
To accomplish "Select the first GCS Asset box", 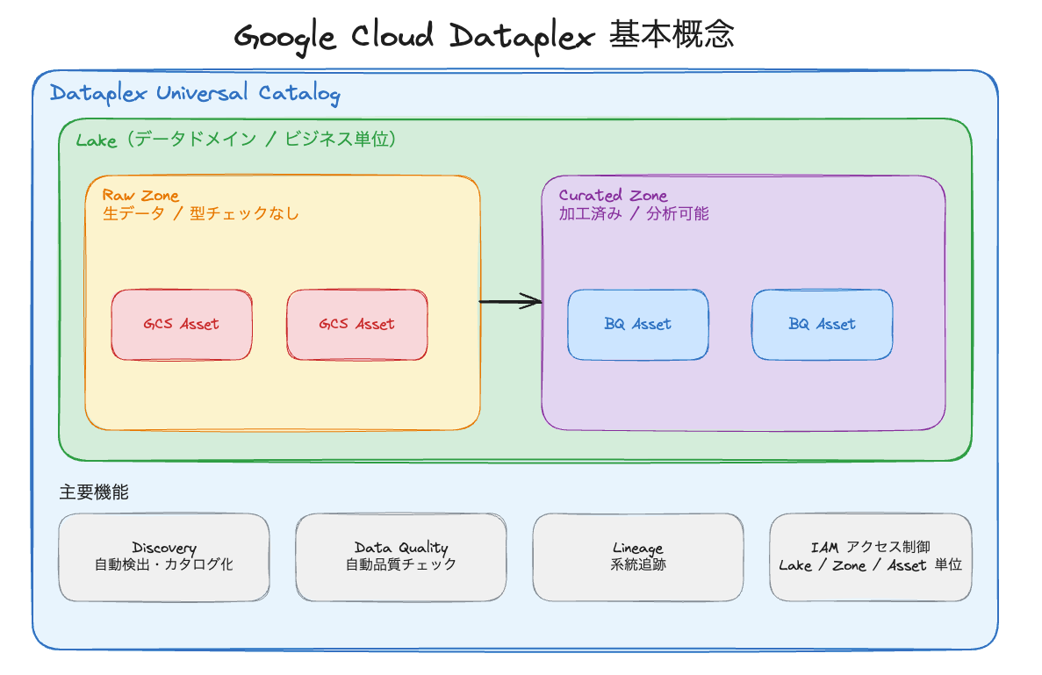I will coord(182,325).
